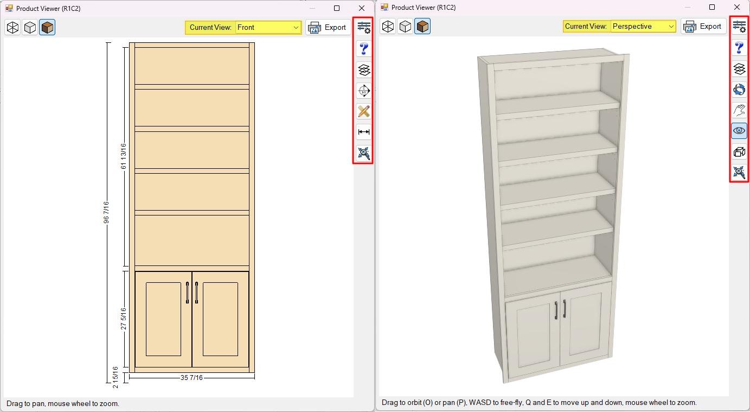Select solid shaded render mode in Front window
The width and height of the screenshot is (750, 412).
point(47,27)
